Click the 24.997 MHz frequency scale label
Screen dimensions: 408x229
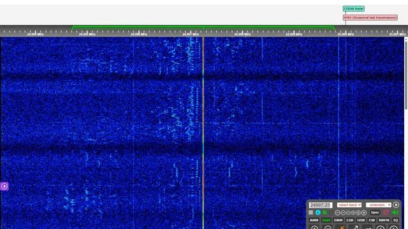[191, 34]
